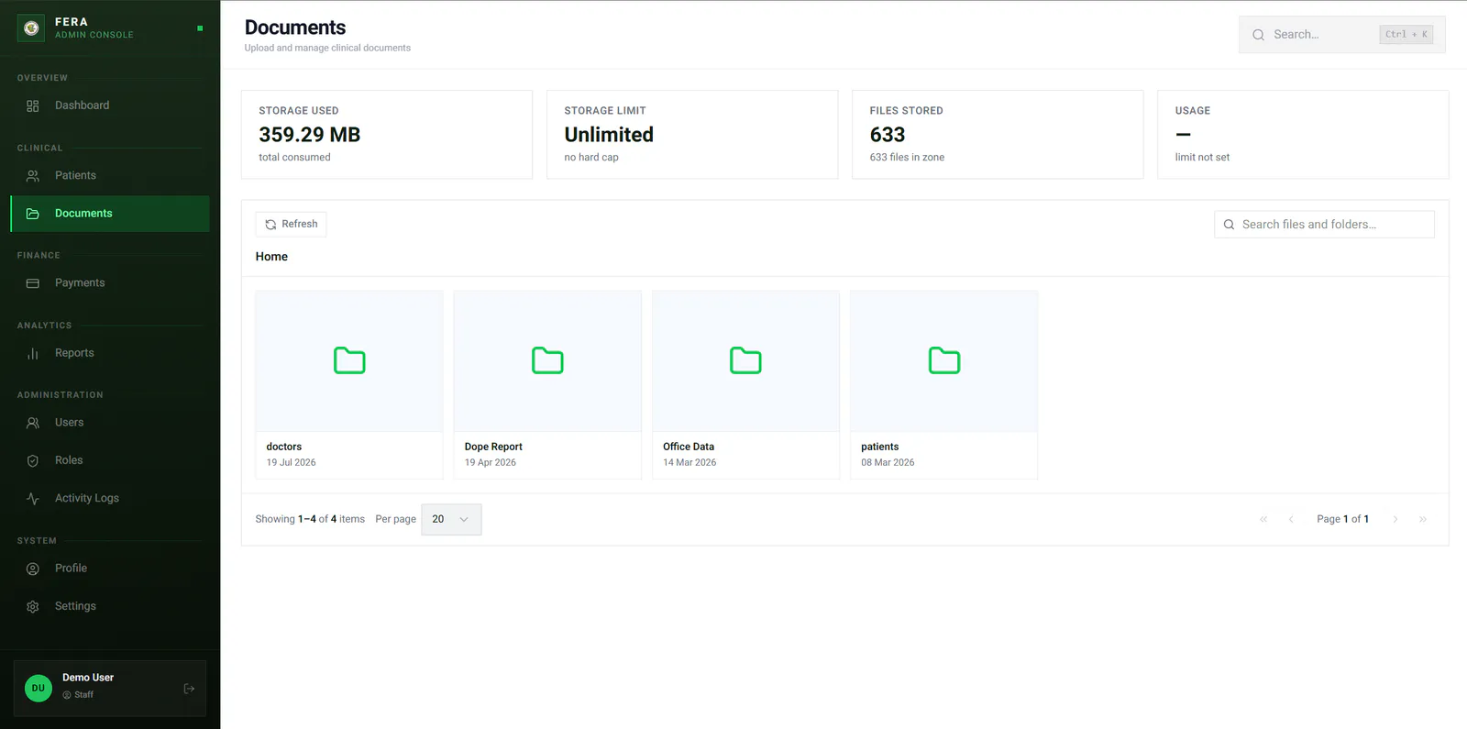Viewport: 1467px width, 729px height.
Task: Click the Activity Logs pulse icon
Action: [x=33, y=499]
